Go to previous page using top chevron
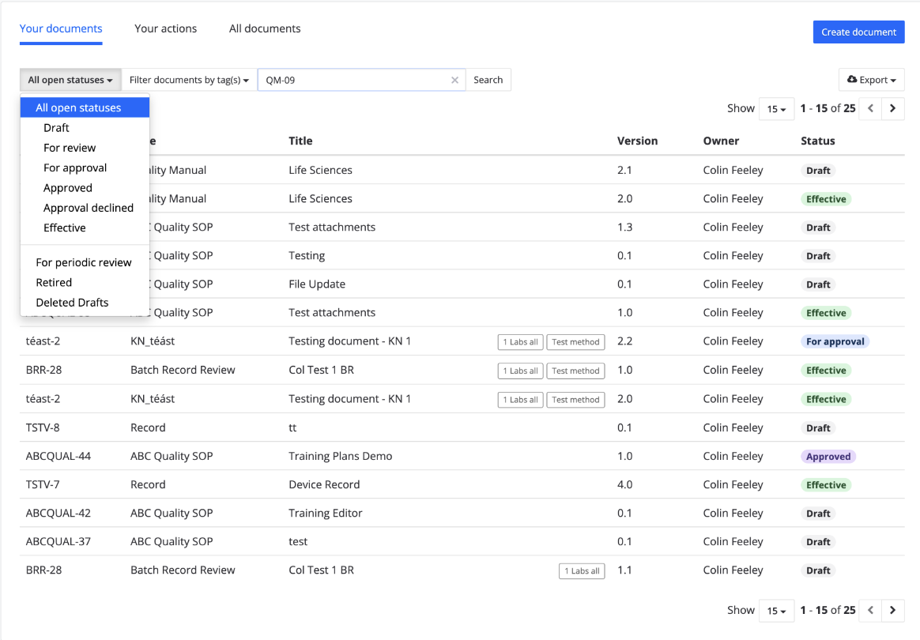The width and height of the screenshot is (920, 640). click(870, 108)
